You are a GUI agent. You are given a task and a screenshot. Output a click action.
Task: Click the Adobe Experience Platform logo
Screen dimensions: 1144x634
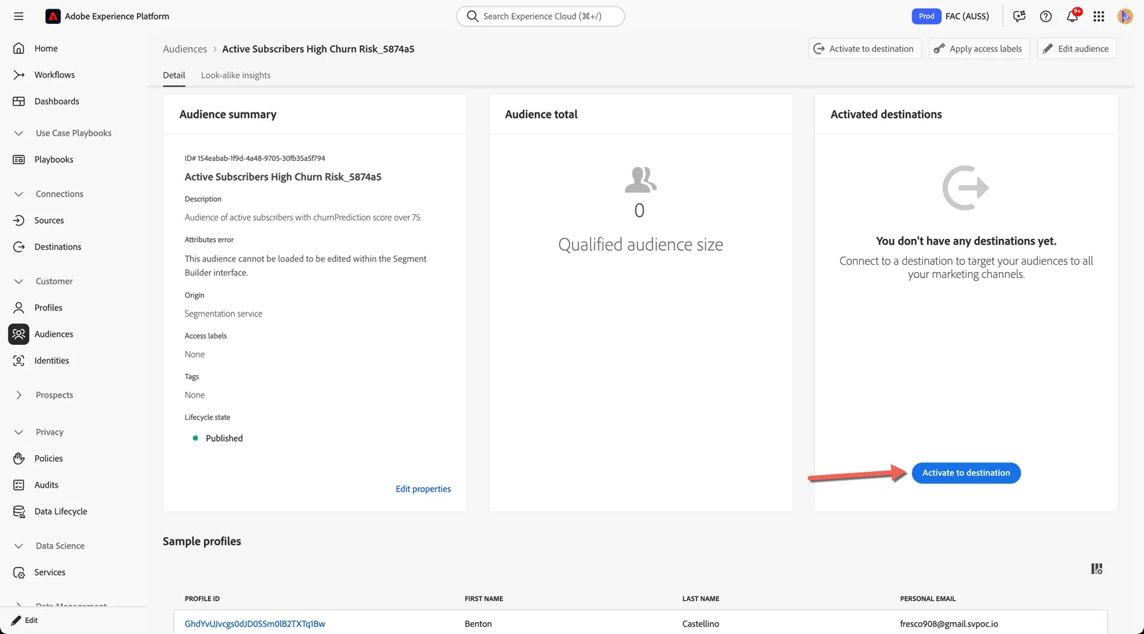click(x=53, y=17)
